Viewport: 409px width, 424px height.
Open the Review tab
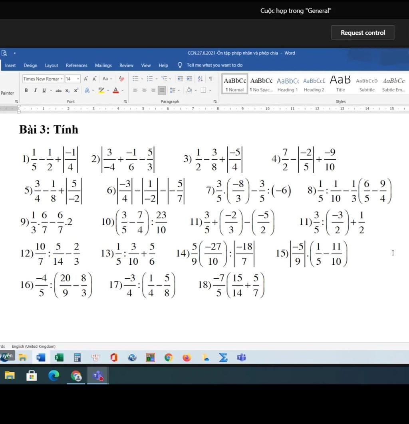tap(126, 65)
